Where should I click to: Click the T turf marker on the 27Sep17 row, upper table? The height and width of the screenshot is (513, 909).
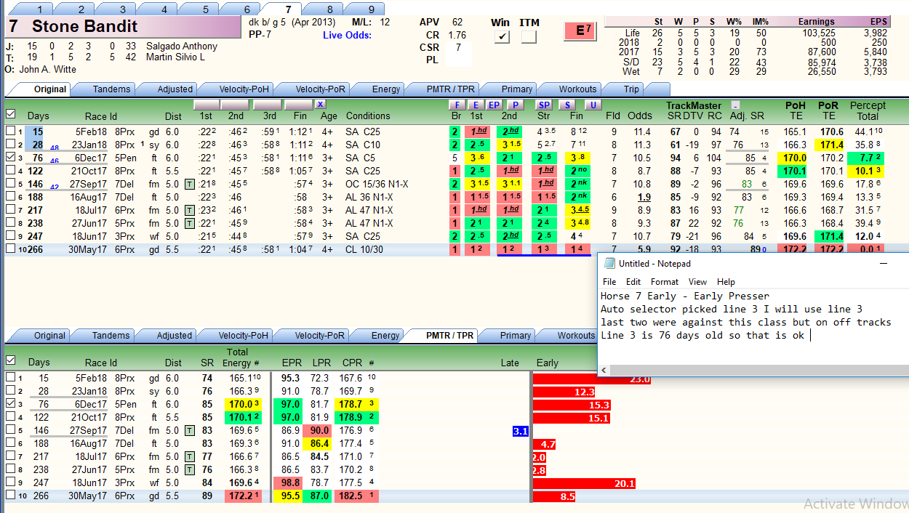(x=188, y=184)
